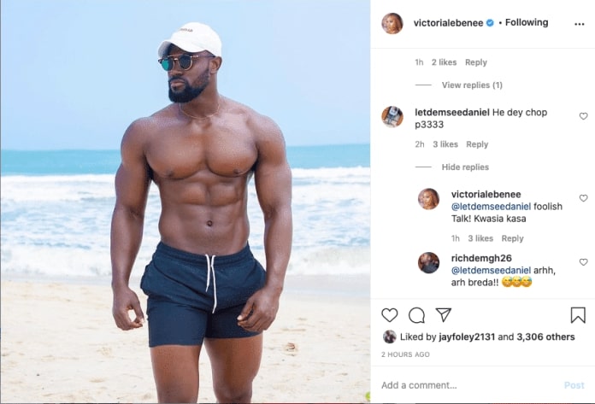Open the Following status dropdown
The height and width of the screenshot is (404, 595).
click(527, 23)
